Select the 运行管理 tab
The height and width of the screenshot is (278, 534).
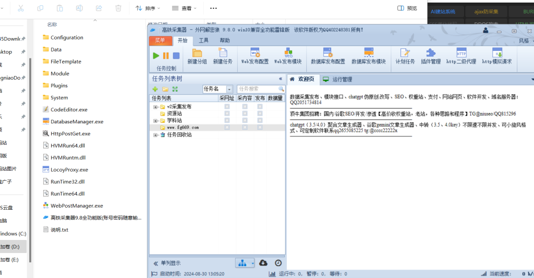(x=338, y=79)
